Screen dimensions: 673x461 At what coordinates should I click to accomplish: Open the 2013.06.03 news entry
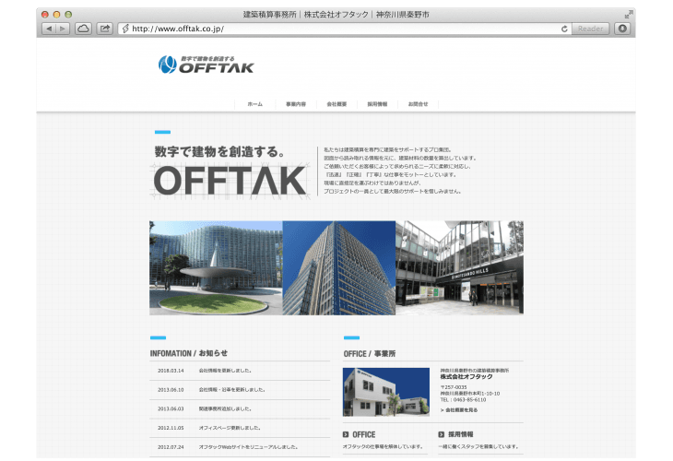point(240,408)
